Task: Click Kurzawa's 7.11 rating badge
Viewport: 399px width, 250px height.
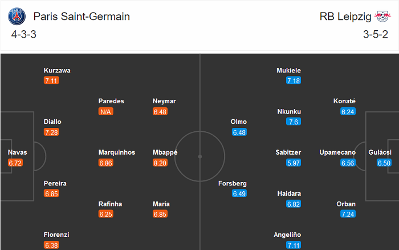Action: pos(51,80)
